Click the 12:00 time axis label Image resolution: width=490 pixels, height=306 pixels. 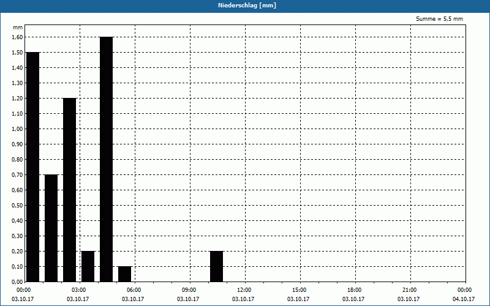tap(244, 290)
